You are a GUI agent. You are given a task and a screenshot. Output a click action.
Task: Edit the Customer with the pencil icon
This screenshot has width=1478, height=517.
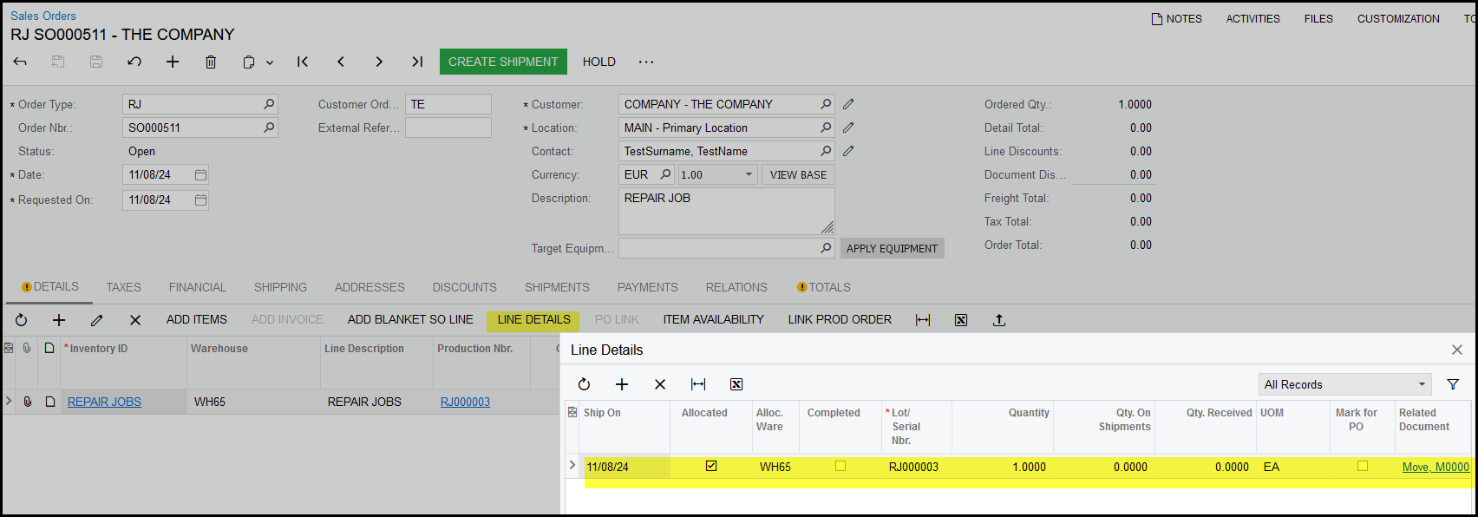(x=848, y=104)
